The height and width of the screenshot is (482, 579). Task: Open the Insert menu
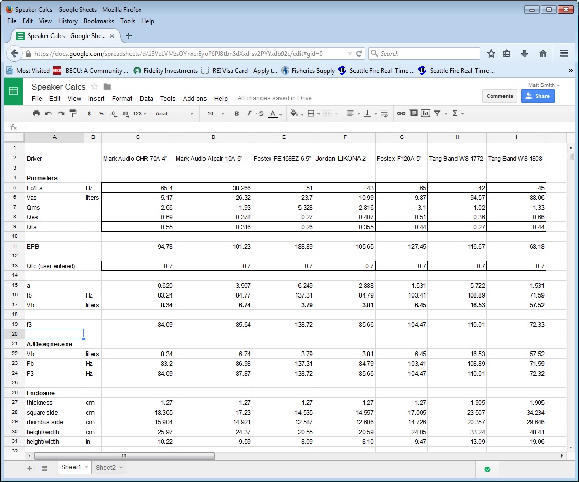[96, 98]
